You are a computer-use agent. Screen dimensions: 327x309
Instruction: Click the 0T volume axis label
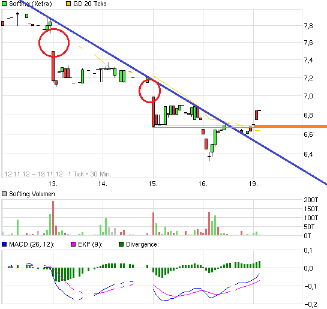click(x=307, y=236)
